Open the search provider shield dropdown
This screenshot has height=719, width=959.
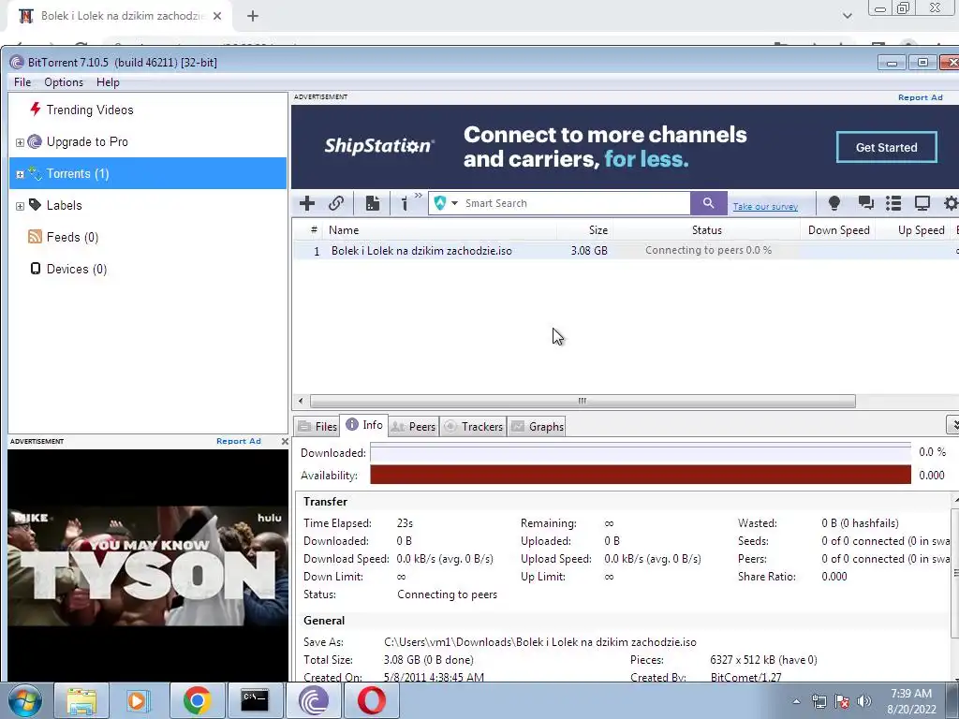coord(445,203)
